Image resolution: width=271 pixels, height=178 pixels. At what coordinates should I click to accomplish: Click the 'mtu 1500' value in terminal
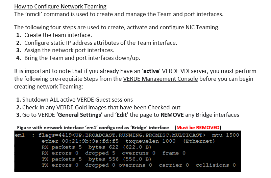pos(225,135)
